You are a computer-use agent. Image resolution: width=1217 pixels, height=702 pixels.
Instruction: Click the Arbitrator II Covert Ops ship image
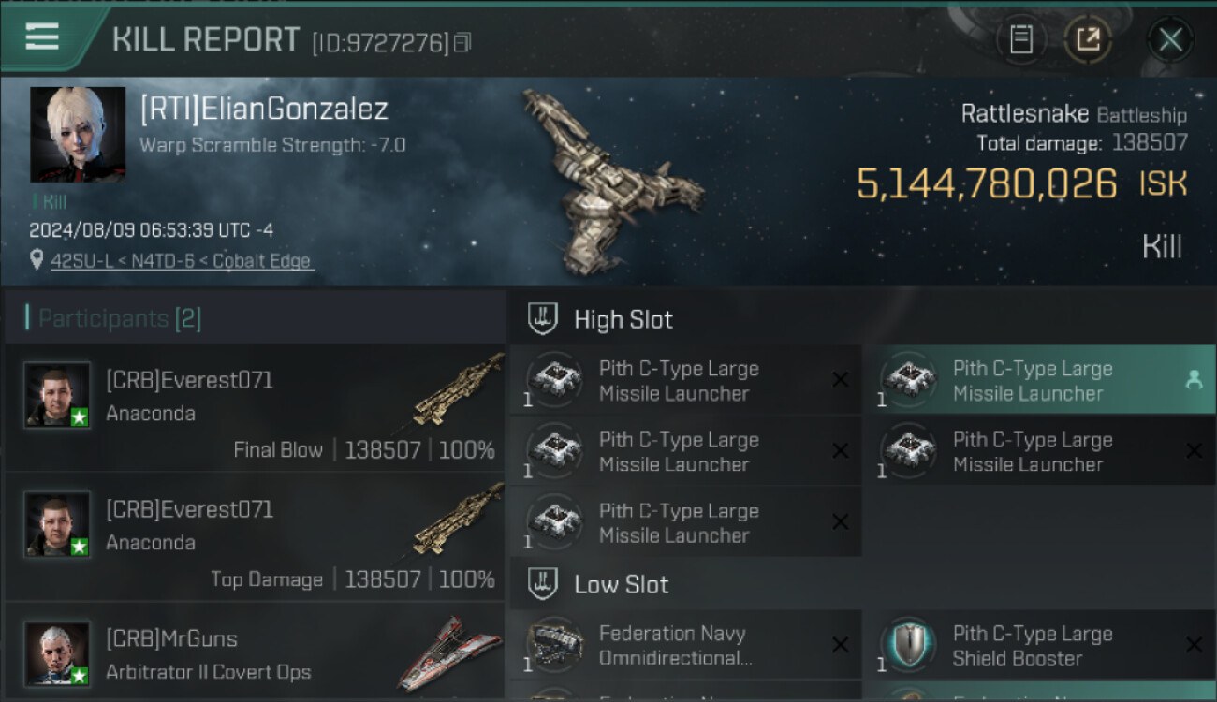pyautogui.click(x=449, y=653)
